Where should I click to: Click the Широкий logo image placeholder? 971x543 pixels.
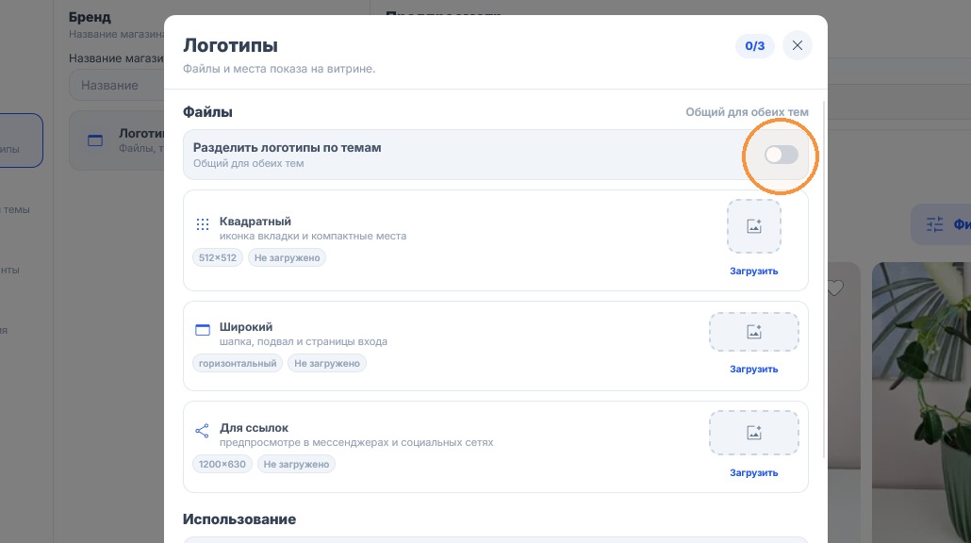[x=753, y=332]
